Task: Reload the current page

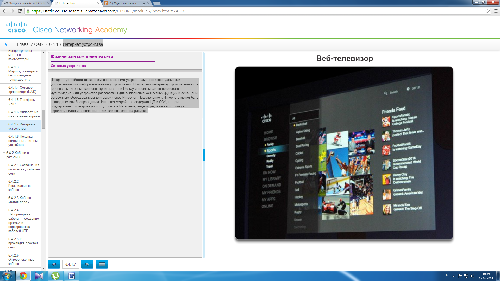Action: click(x=20, y=11)
